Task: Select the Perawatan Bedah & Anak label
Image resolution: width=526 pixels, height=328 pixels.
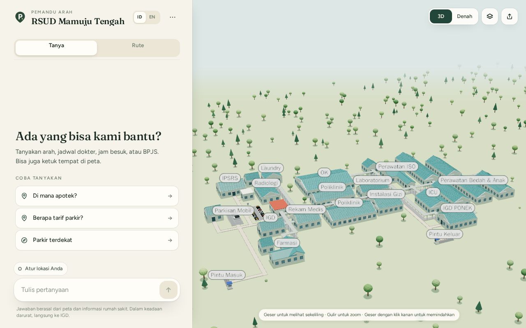Action: pyautogui.click(x=473, y=180)
